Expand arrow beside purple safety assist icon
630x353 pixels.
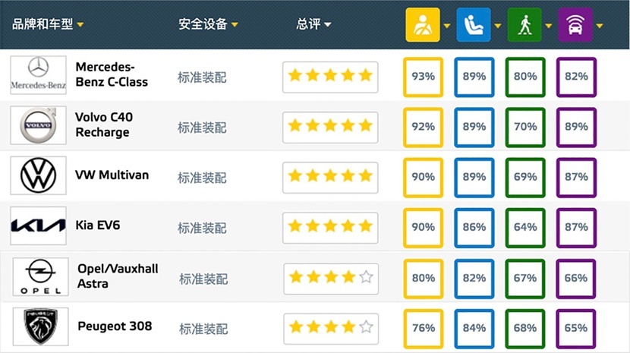click(x=600, y=26)
